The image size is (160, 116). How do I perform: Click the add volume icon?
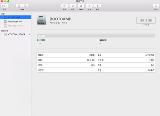tap(19, 6)
